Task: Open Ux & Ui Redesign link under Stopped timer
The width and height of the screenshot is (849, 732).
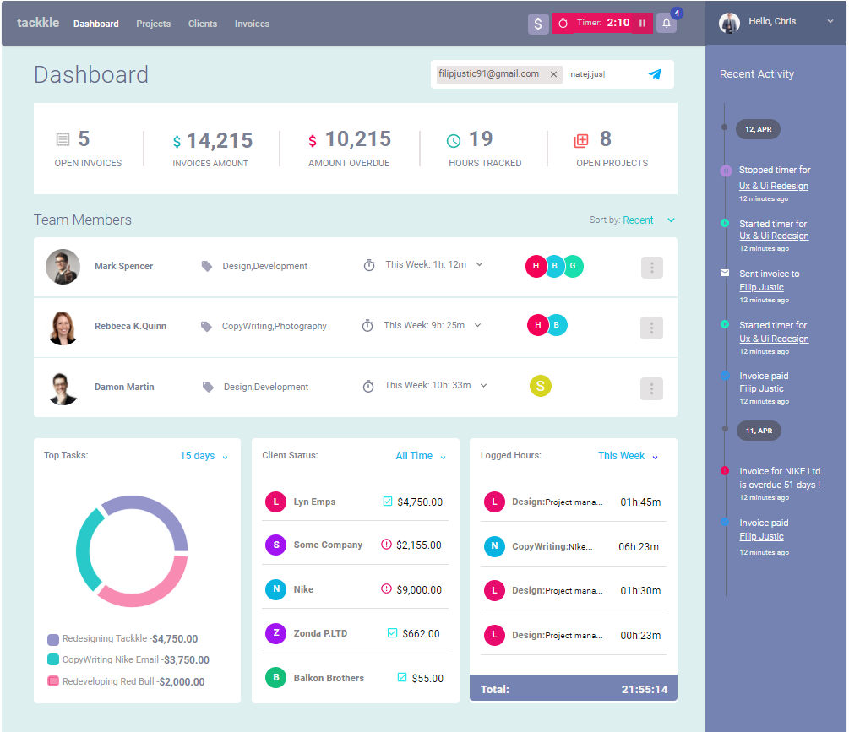Action: point(773,186)
